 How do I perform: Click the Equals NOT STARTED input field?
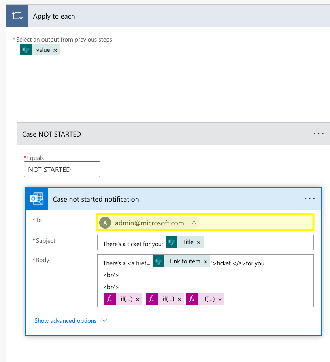62,169
